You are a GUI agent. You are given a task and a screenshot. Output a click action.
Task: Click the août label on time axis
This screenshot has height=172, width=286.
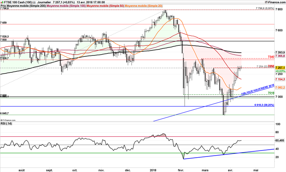(x=22, y=170)
